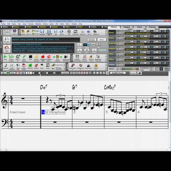Click the Générateur d'Accords tool icon
The height and width of the screenshot is (171, 171).
tap(98, 58)
